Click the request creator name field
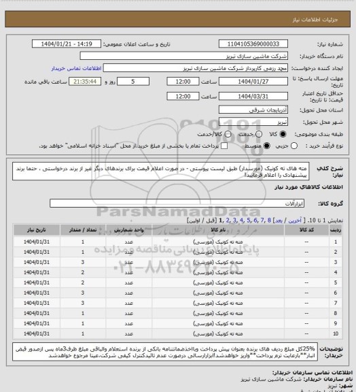The height and width of the screenshot is (392, 356). (x=196, y=68)
